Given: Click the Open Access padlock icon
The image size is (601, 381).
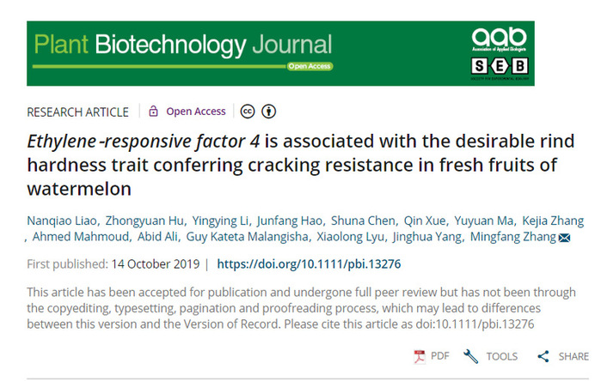Looking at the screenshot, I should (x=153, y=112).
